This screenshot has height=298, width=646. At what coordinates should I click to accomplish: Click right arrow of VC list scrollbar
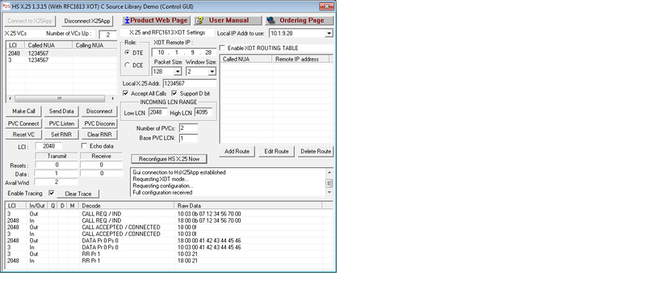113,99
